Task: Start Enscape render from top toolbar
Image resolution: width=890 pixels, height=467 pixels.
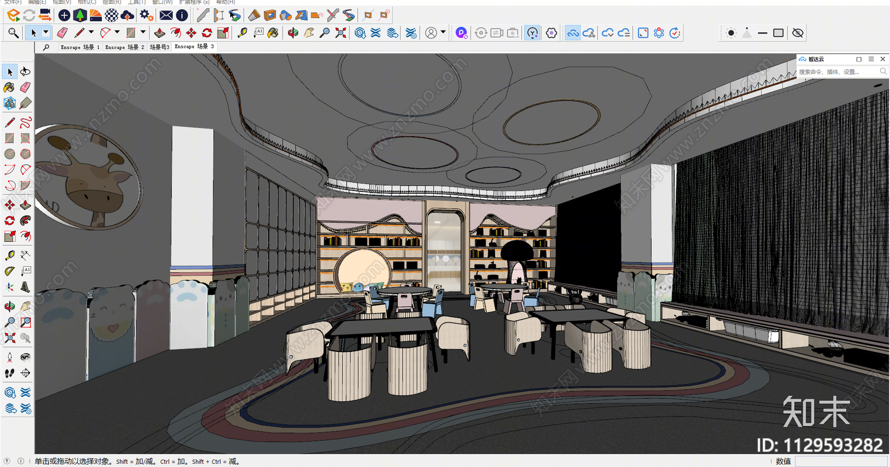Action: 13,15
